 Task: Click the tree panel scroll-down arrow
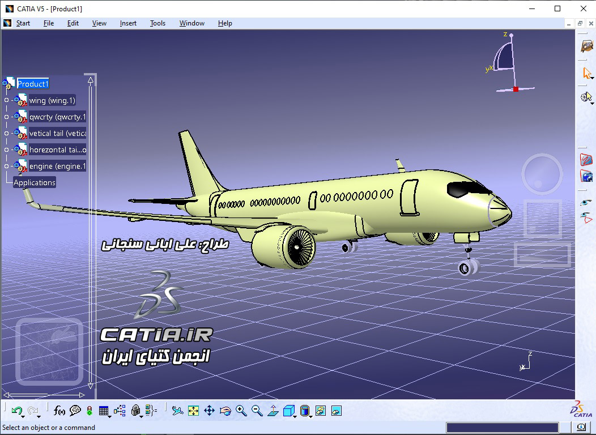coord(91,386)
